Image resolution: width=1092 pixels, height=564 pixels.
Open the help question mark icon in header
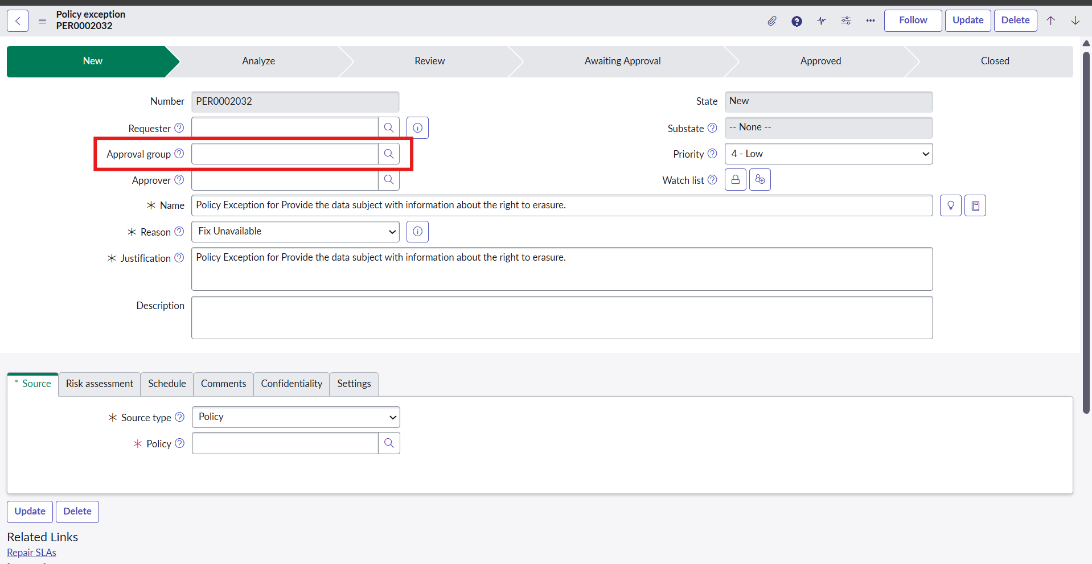pyautogui.click(x=797, y=21)
